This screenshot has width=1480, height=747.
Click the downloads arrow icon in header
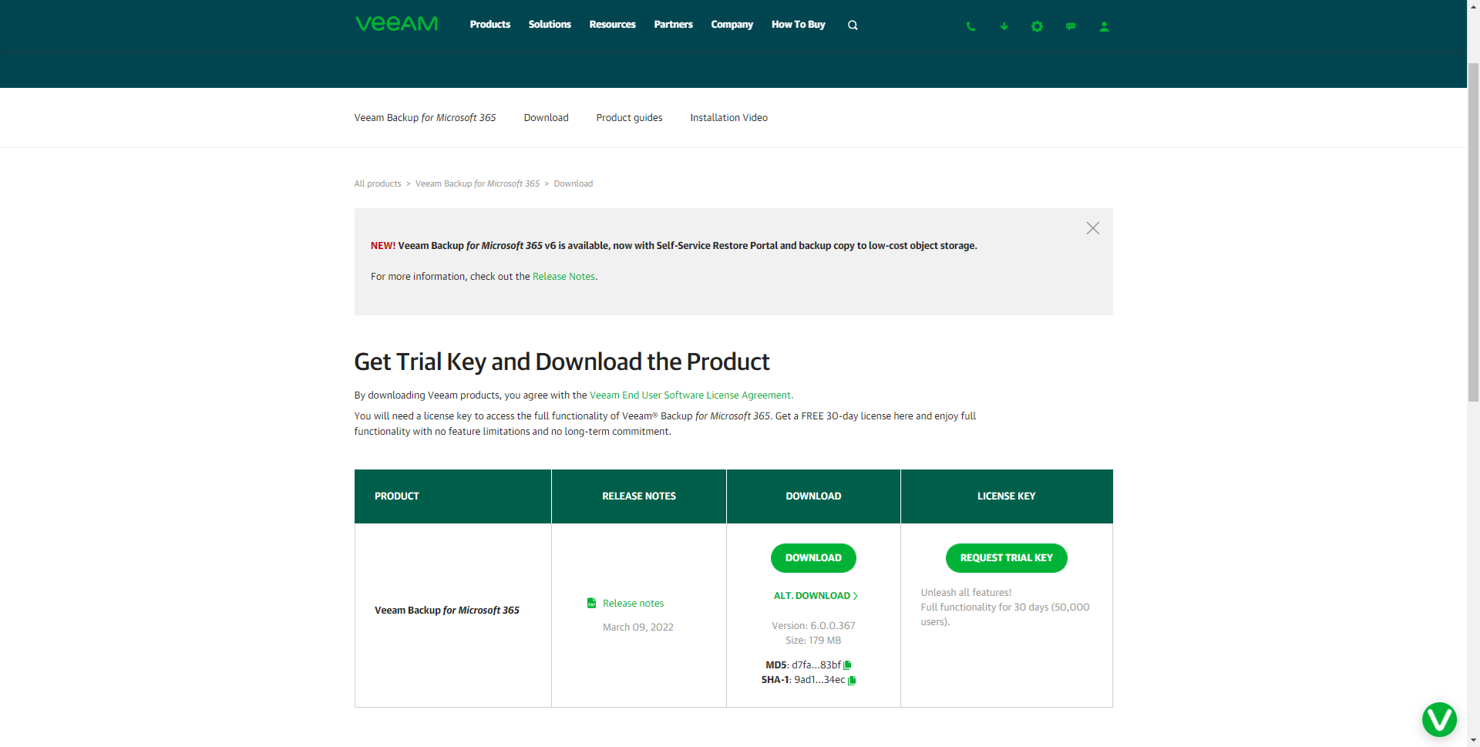(x=1004, y=26)
